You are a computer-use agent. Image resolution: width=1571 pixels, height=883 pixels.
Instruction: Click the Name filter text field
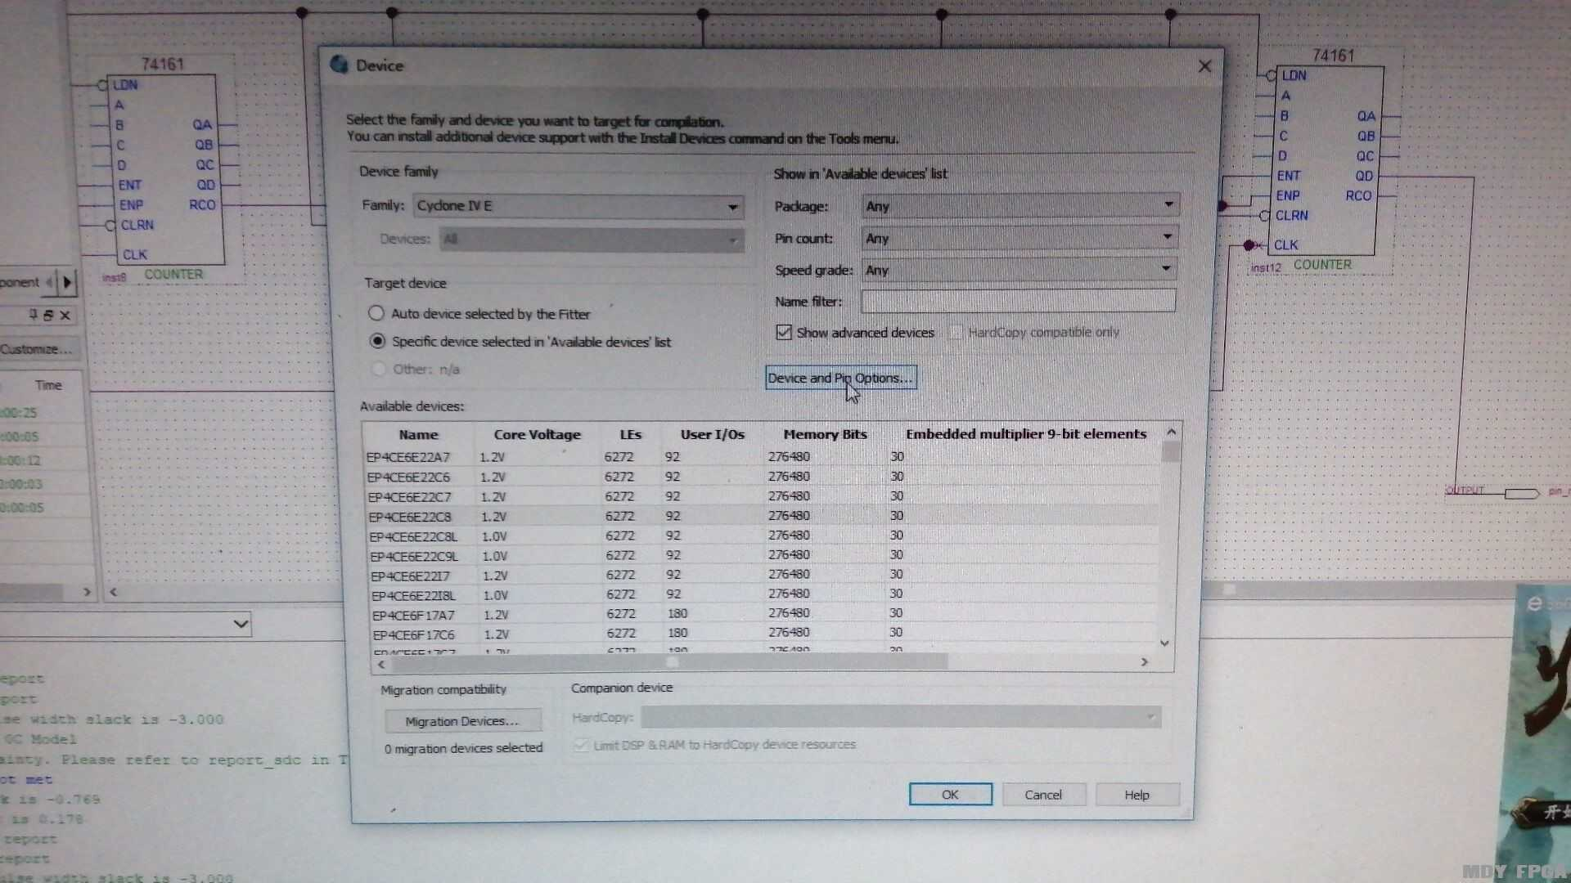pos(1018,302)
